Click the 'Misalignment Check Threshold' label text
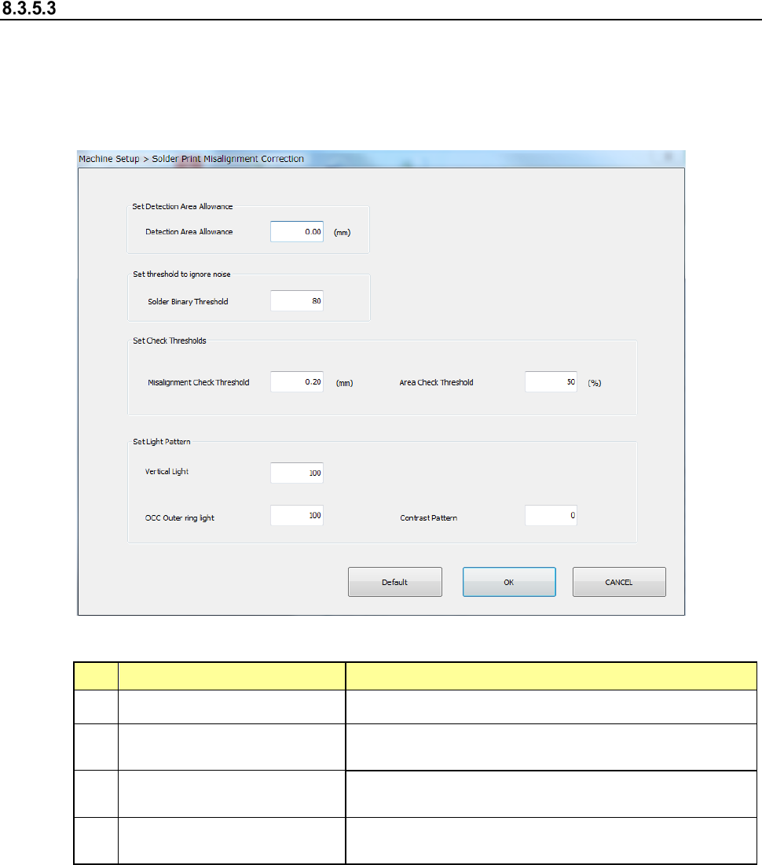762x865 pixels. click(198, 382)
